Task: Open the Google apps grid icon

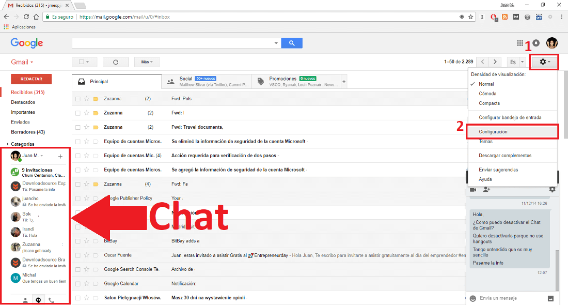Action: tap(520, 43)
